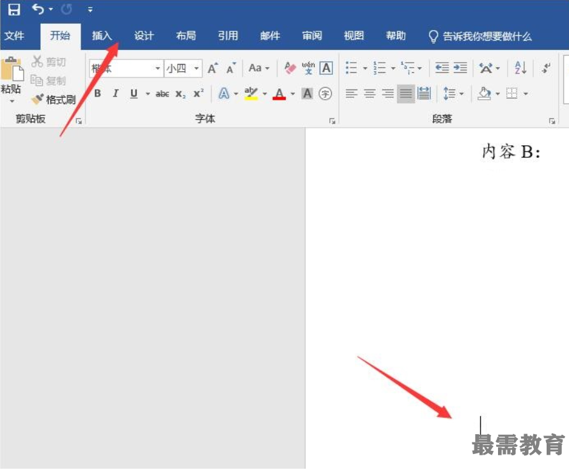Image resolution: width=569 pixels, height=470 pixels.
Task: Open the 字体 font dialog launcher
Action: point(332,121)
